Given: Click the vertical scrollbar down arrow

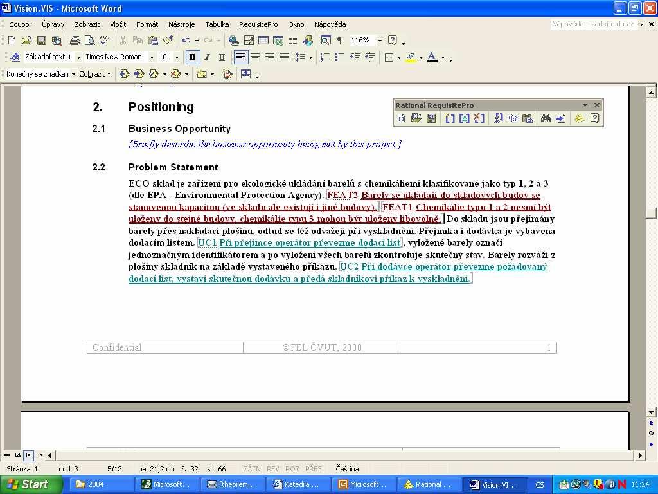Looking at the screenshot, I should pyautogui.click(x=652, y=412).
